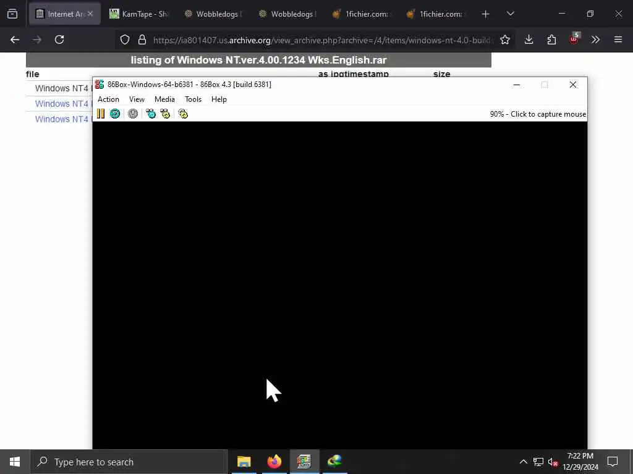Open the View menu in 86Box

(137, 99)
